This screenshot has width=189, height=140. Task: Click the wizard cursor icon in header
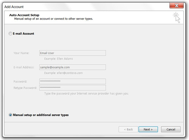(x=177, y=18)
